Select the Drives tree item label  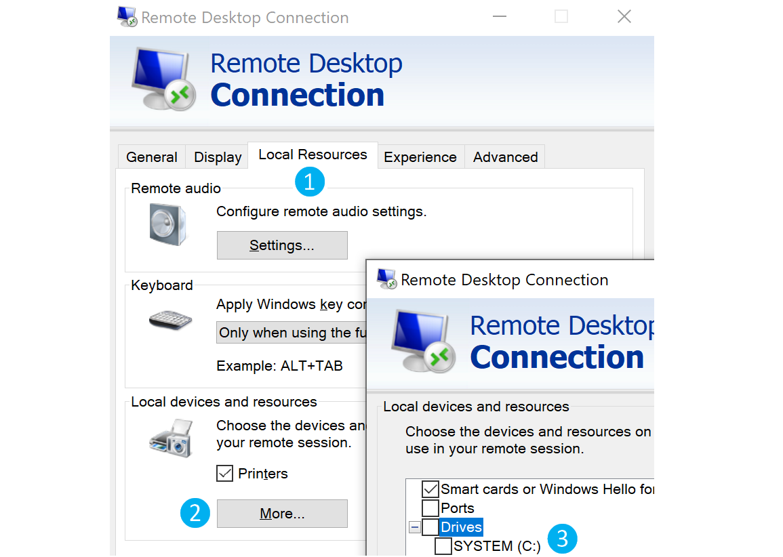(x=462, y=527)
